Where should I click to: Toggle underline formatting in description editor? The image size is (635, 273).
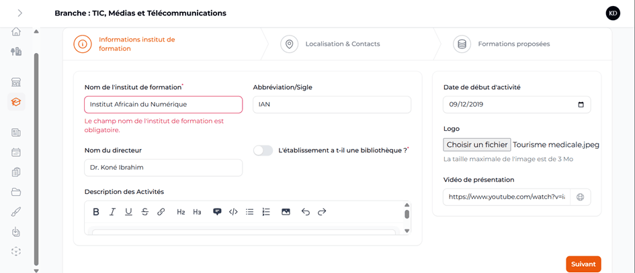(x=128, y=211)
